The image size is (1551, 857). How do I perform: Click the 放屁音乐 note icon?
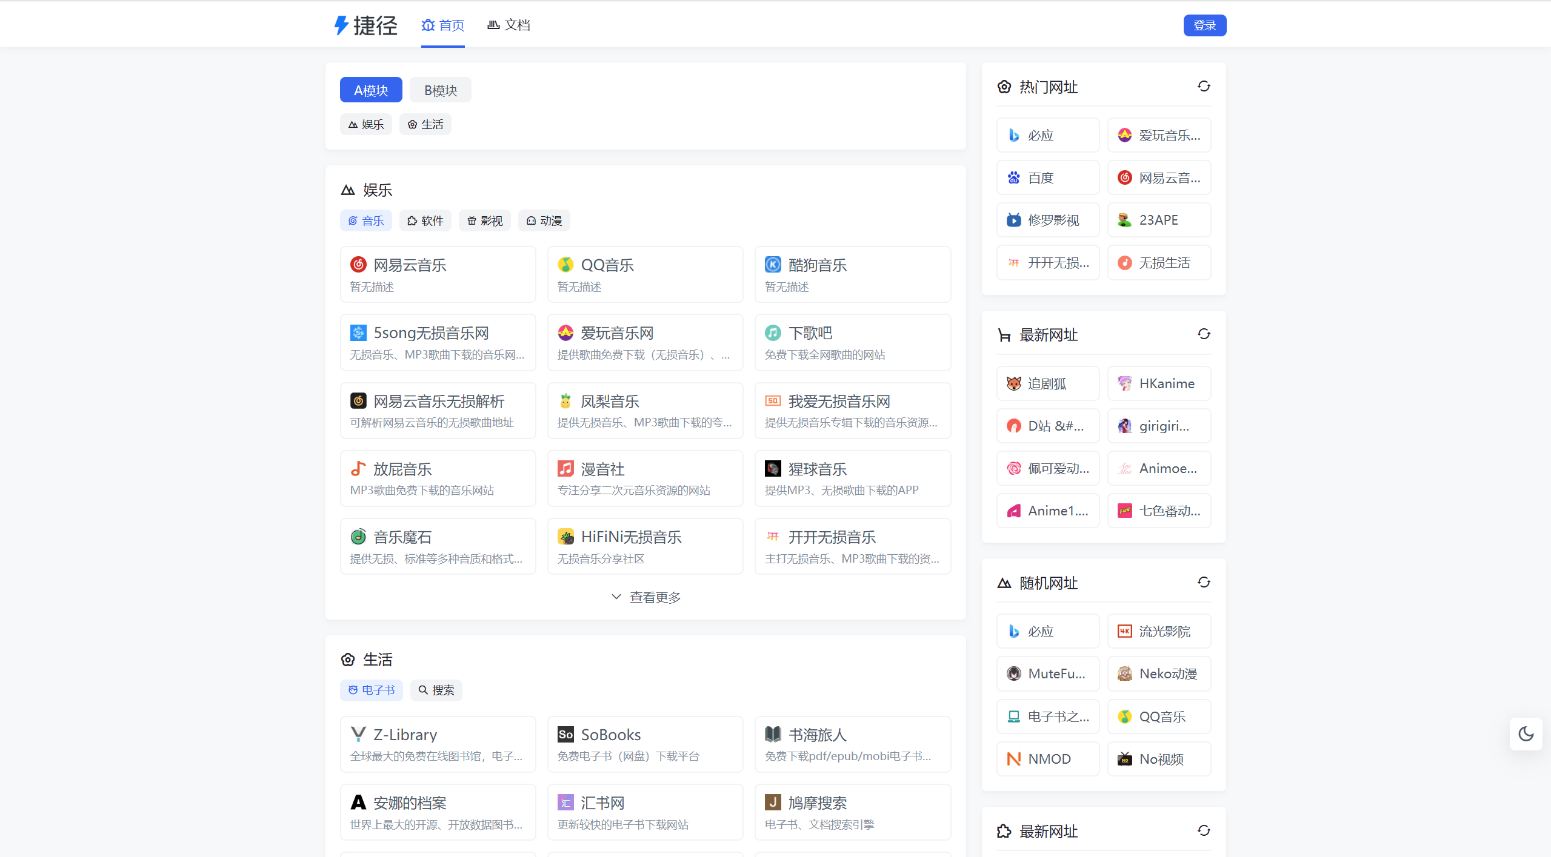[x=358, y=469]
